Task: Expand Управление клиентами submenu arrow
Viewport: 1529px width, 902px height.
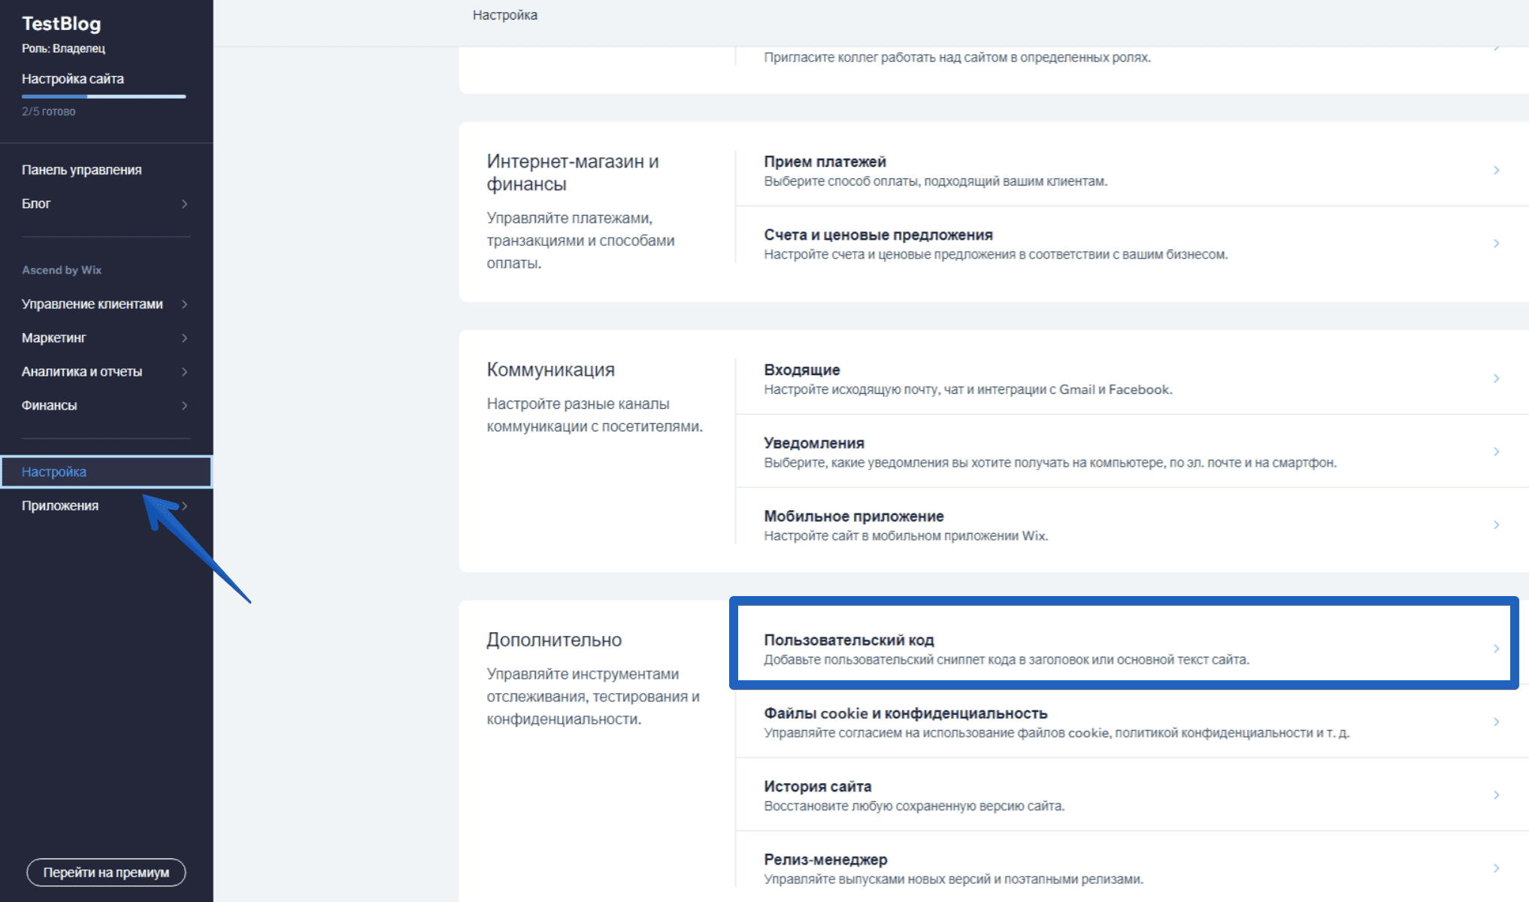Action: (x=184, y=304)
